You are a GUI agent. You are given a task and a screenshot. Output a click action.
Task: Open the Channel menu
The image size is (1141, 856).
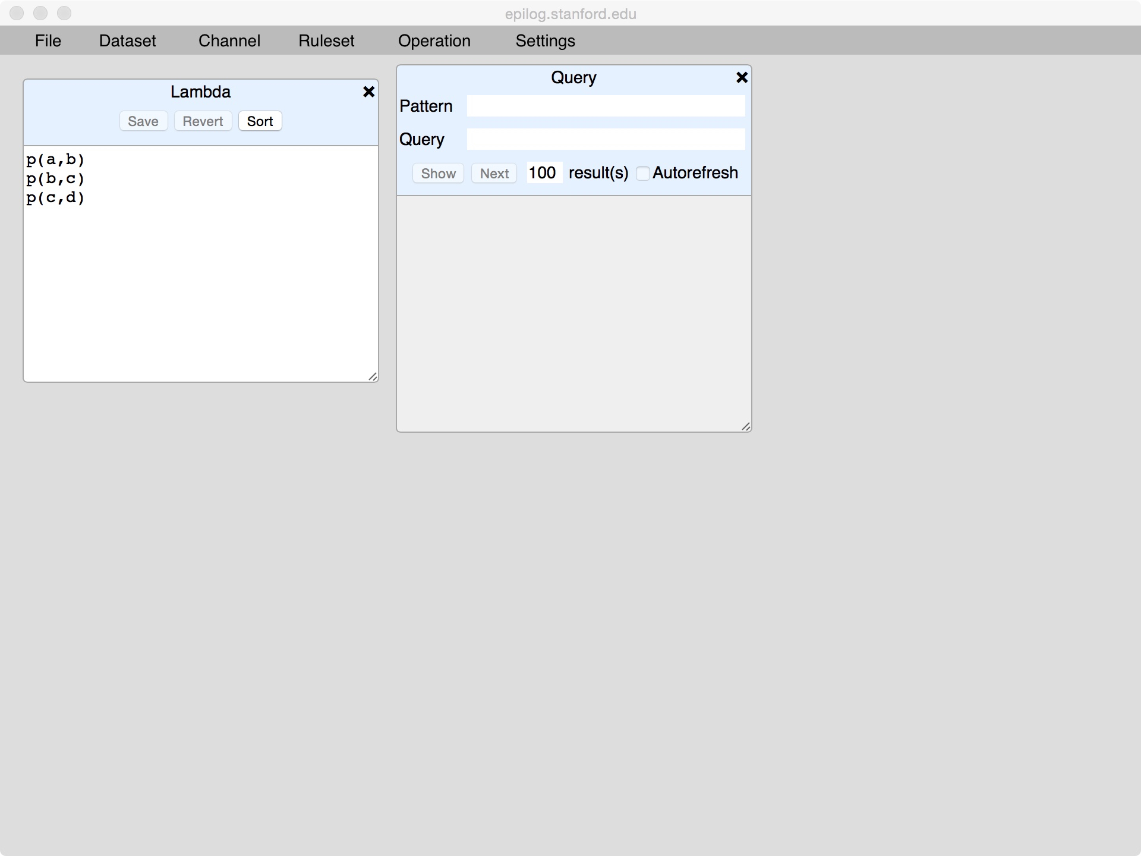[229, 40]
